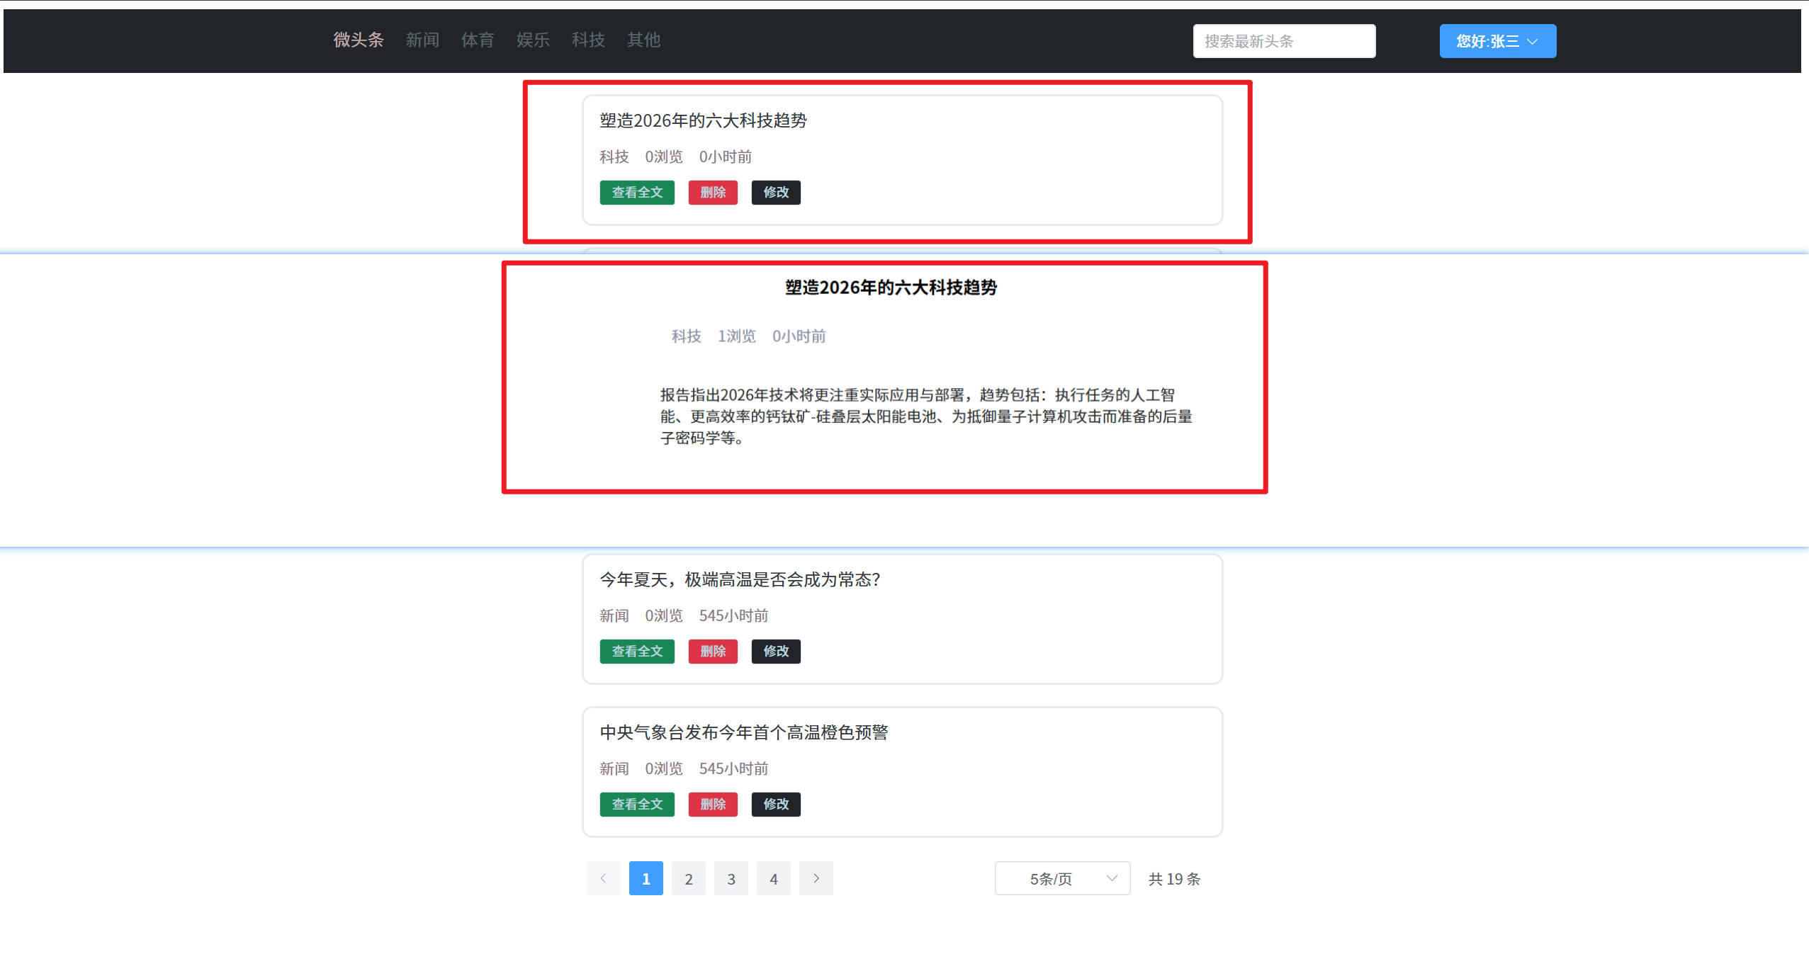This screenshot has width=1809, height=954.
Task: Go to the 娱乐 section
Action: coord(533,40)
